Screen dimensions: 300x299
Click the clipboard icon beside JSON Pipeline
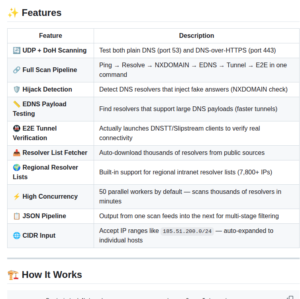click(x=17, y=216)
